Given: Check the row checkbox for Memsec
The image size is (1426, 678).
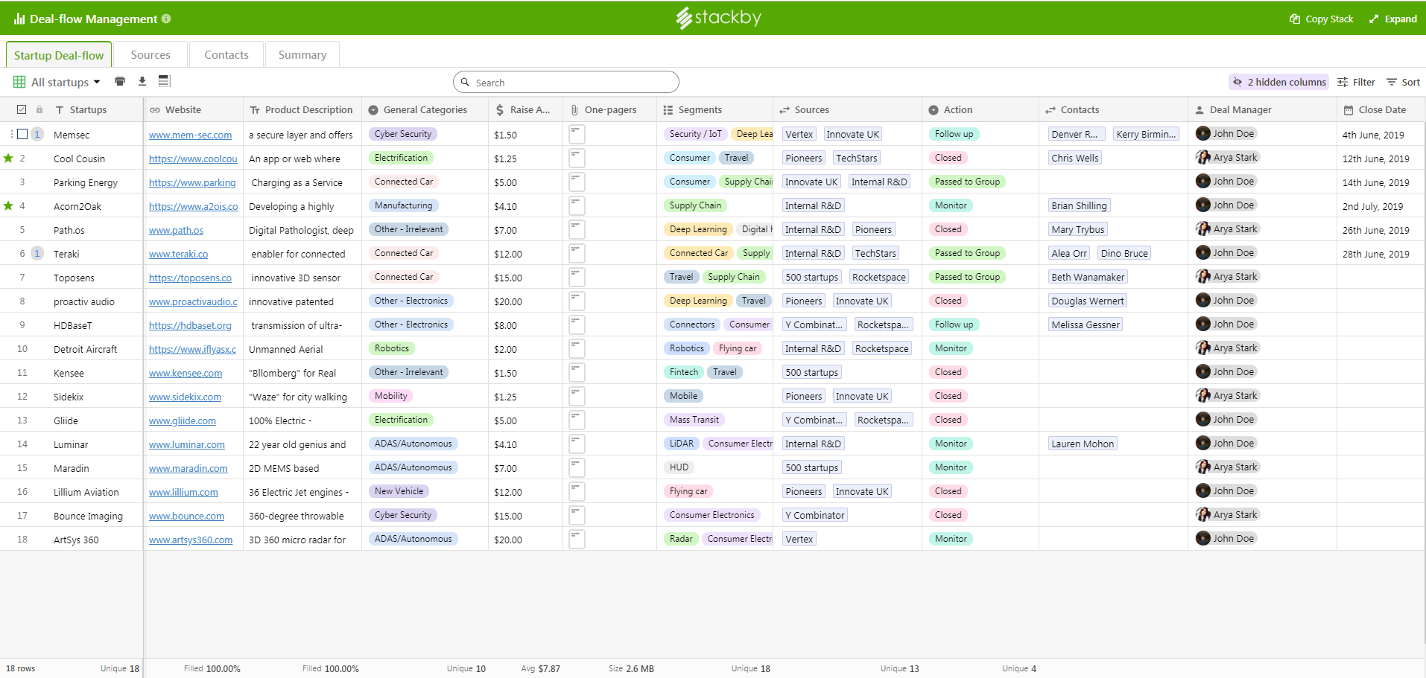Looking at the screenshot, I should pos(22,135).
